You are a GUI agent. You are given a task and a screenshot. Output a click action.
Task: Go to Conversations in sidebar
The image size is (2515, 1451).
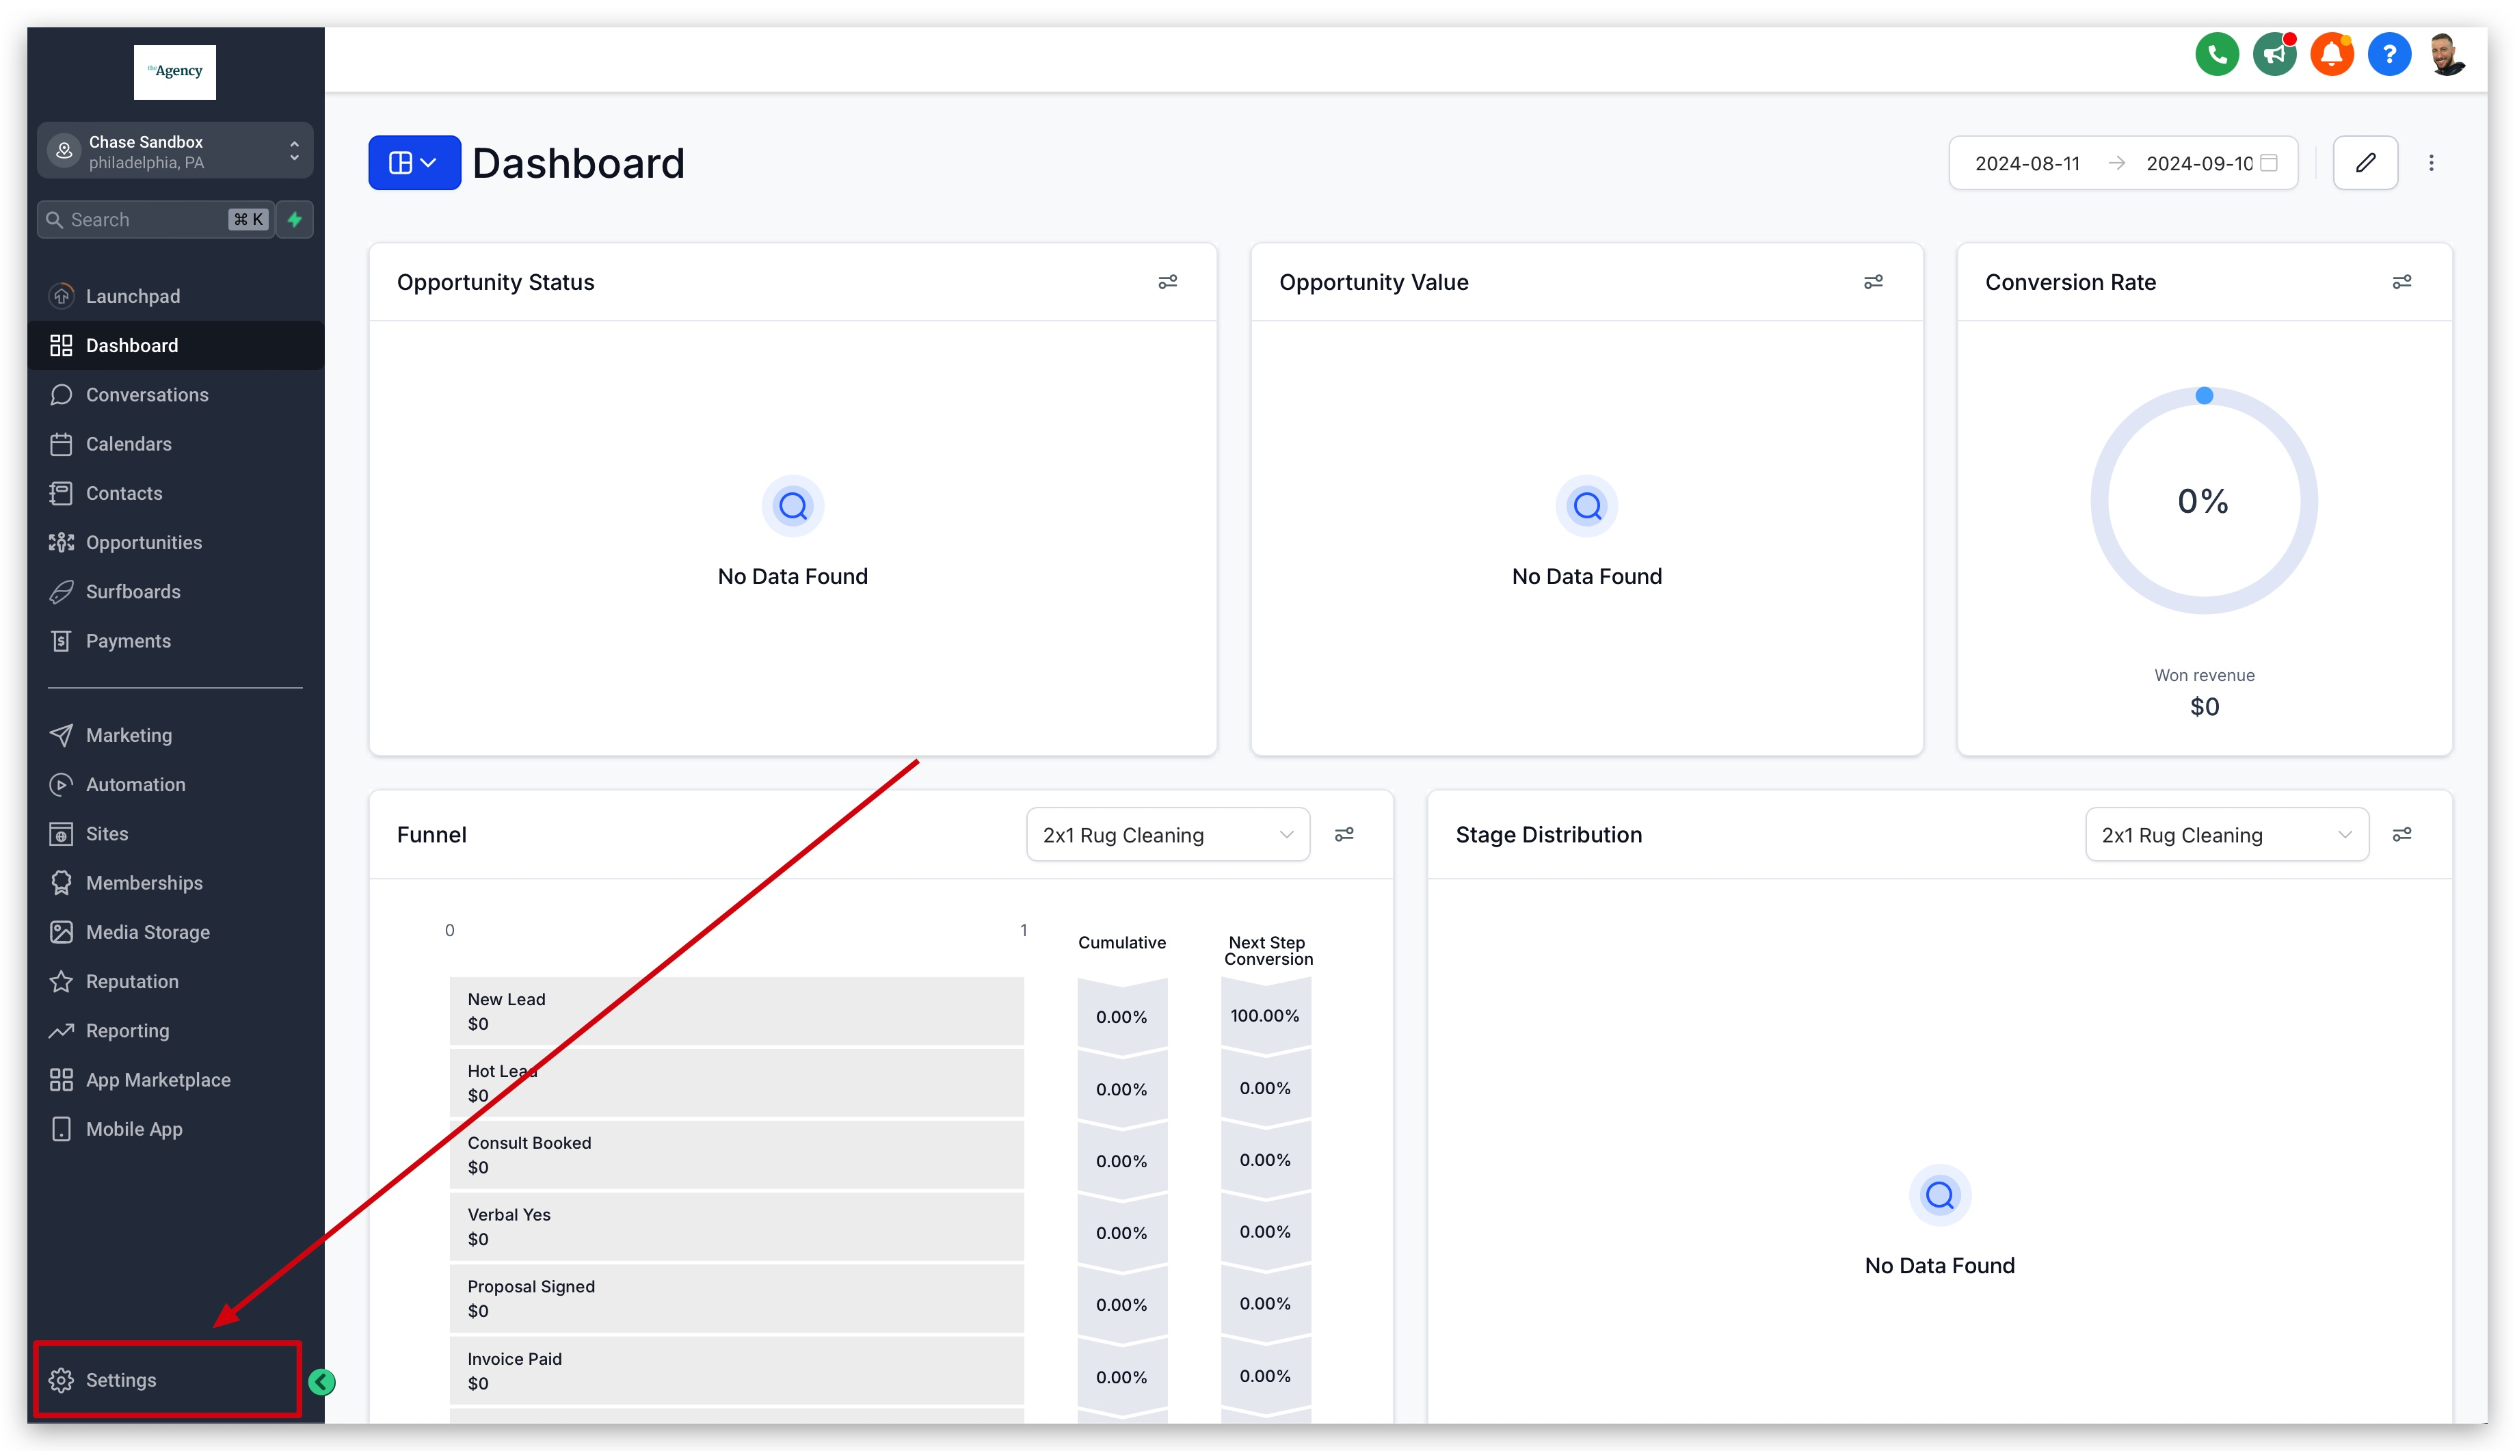[x=146, y=395]
